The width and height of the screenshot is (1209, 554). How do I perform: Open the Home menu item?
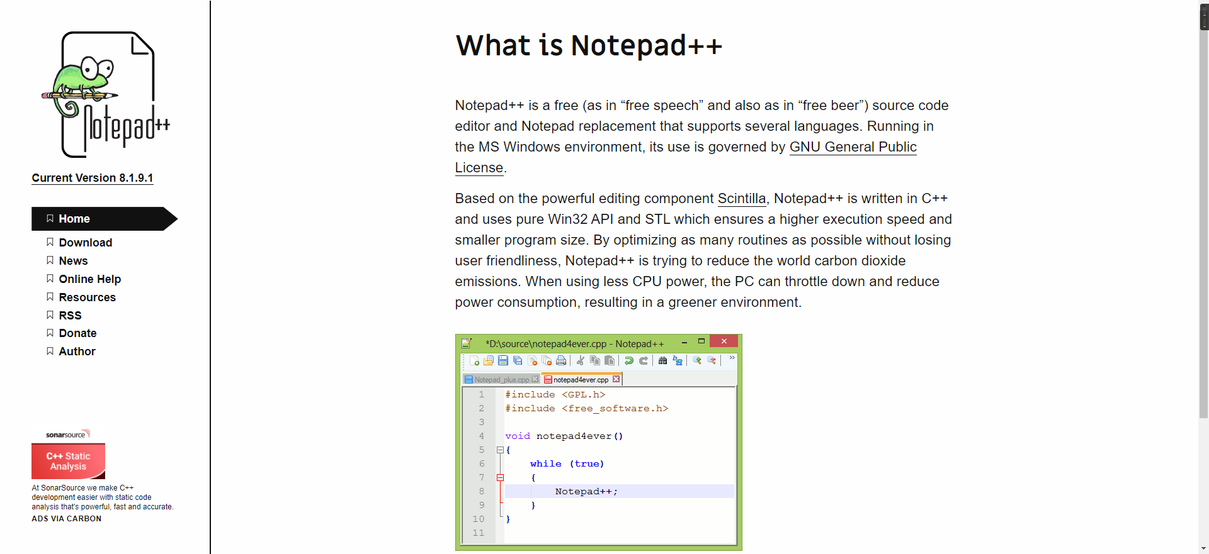(x=104, y=219)
